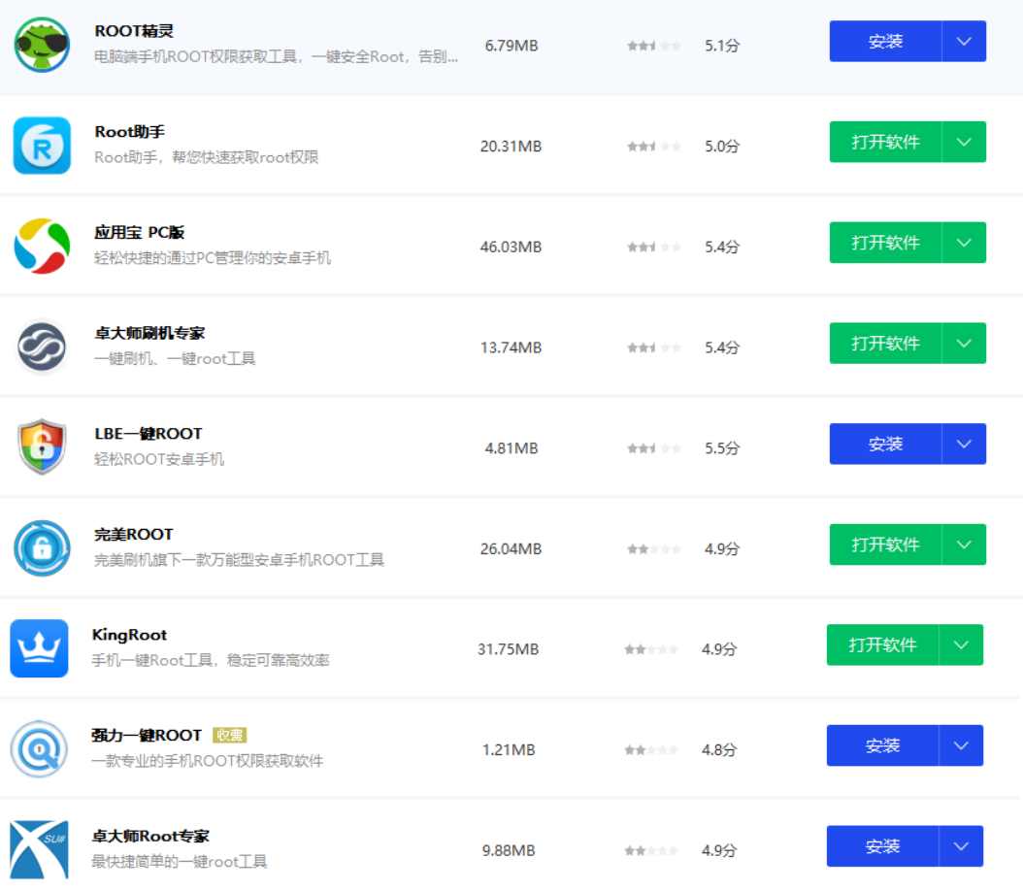Click the Root助手 blue R icon
This screenshot has width=1023, height=891.
pyautogui.click(x=42, y=146)
